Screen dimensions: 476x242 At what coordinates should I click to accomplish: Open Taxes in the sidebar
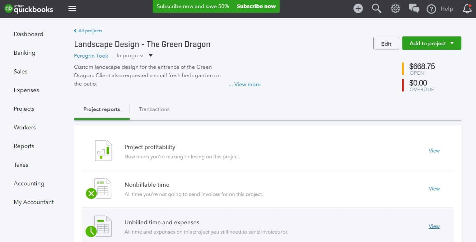(21, 165)
